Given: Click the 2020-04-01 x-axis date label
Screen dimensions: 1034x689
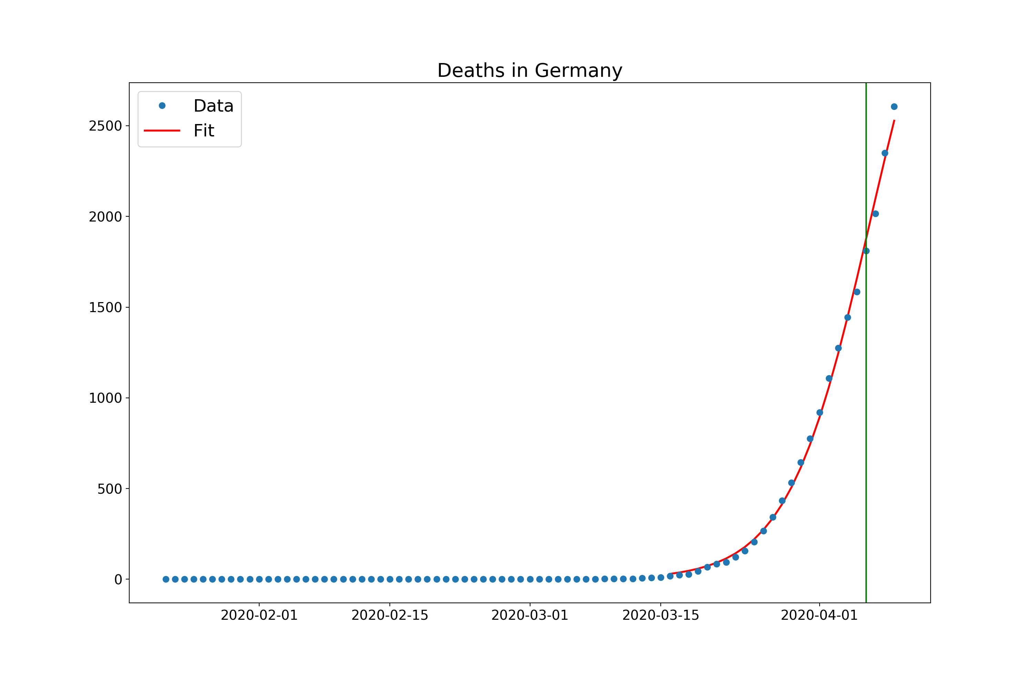Looking at the screenshot, I should (x=819, y=615).
